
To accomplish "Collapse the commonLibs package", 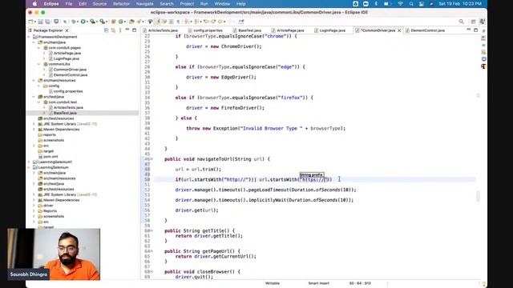I will [39, 64].
